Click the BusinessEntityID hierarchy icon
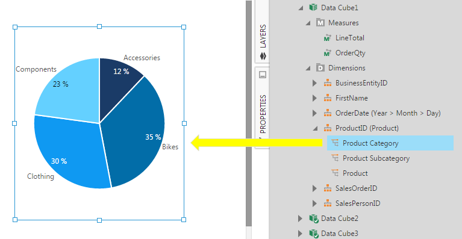462x239 pixels. click(x=328, y=83)
